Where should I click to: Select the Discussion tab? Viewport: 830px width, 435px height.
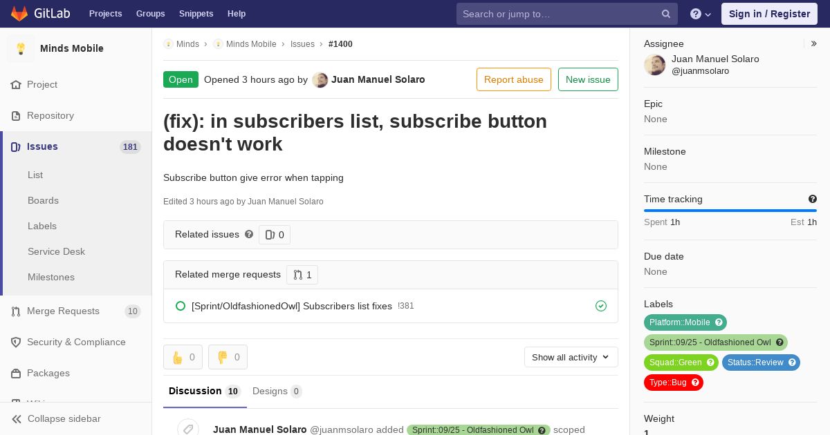[x=205, y=391]
